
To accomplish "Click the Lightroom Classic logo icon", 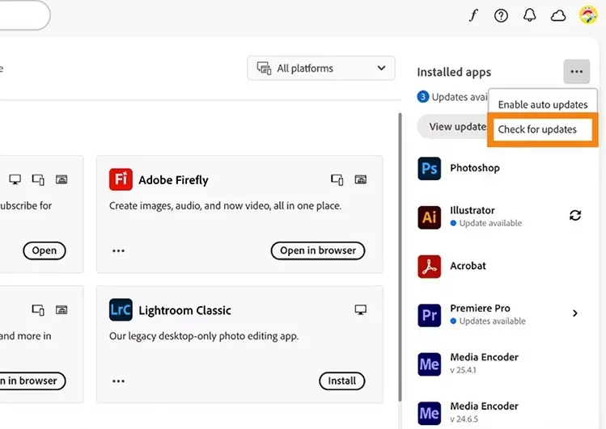I will pyautogui.click(x=121, y=310).
